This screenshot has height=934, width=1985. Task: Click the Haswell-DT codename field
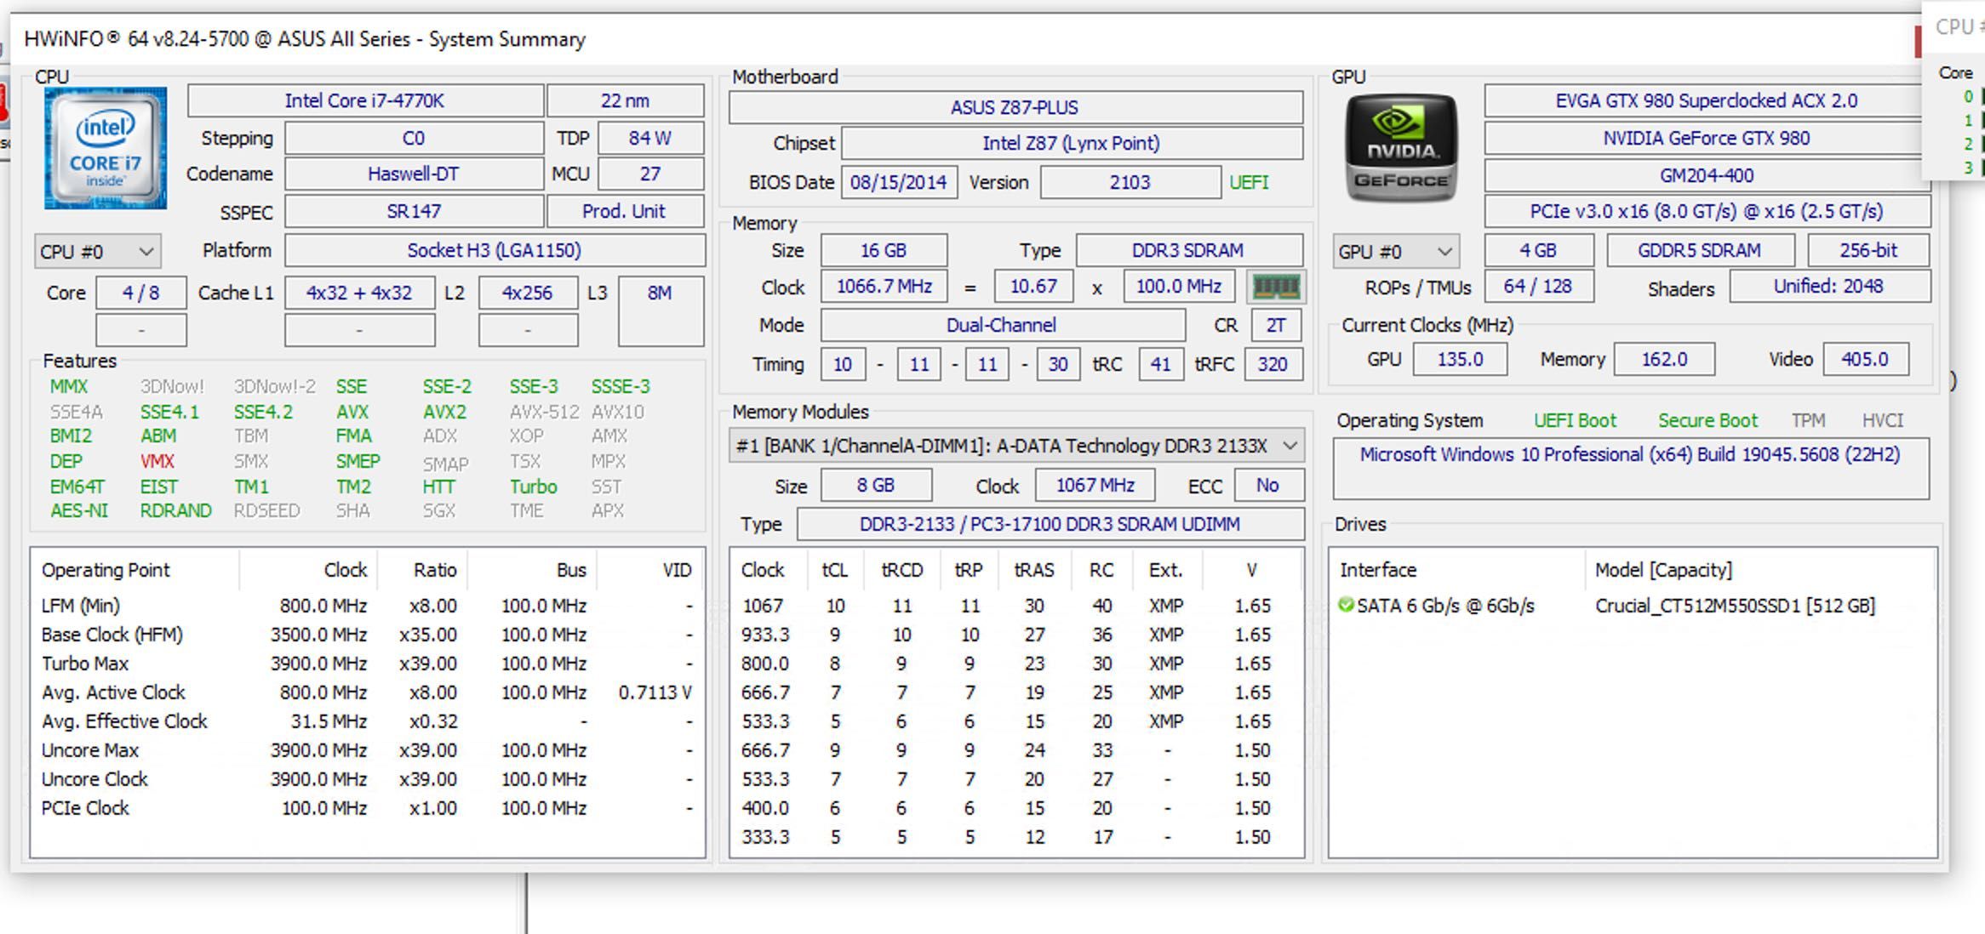tap(414, 174)
